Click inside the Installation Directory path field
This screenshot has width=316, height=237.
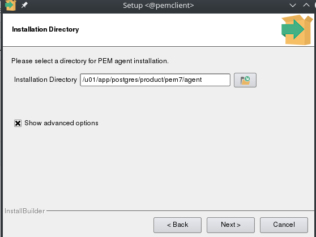pyautogui.click(x=155, y=80)
